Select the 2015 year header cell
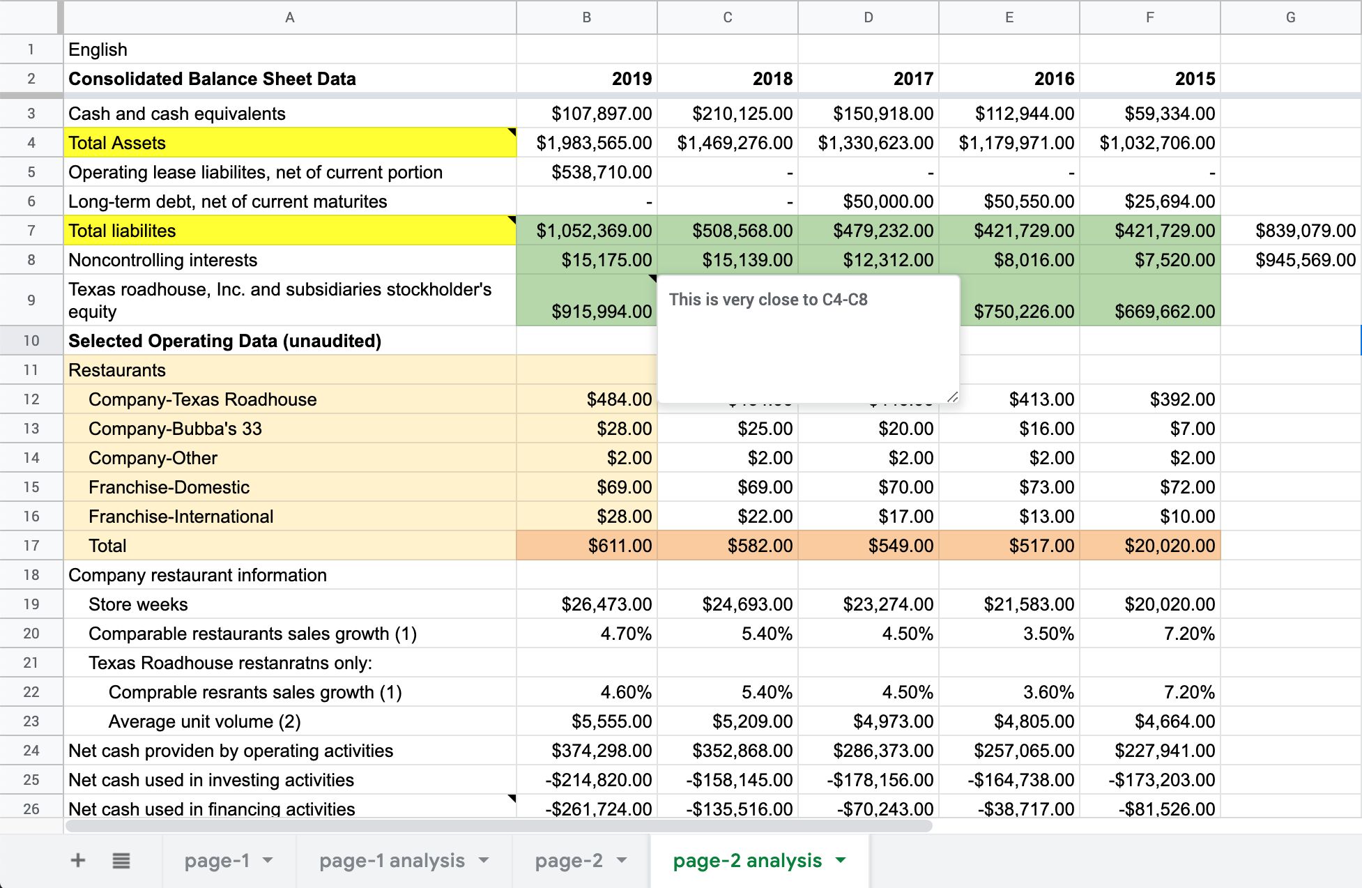This screenshot has height=888, width=1362. [1150, 79]
